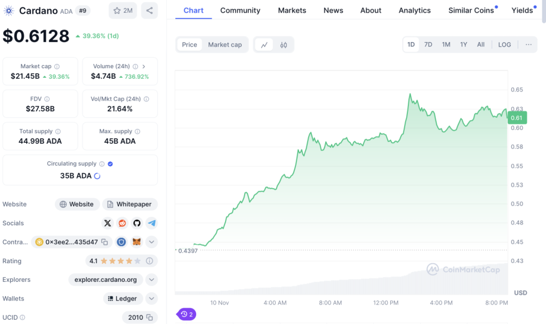Screen dimensions: 546x324
Task: Add token to MetaMask fox icon
Action: click(x=137, y=242)
